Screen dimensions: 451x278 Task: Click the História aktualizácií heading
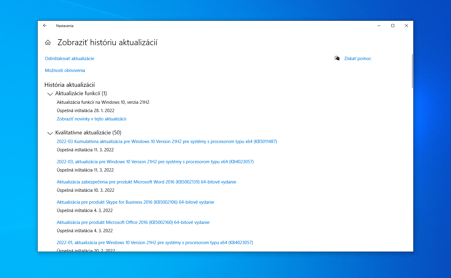pyautogui.click(x=70, y=85)
